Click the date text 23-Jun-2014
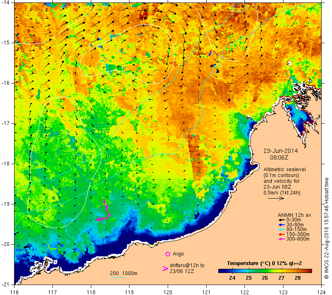This screenshot has width=332, height=295. tap(281, 151)
